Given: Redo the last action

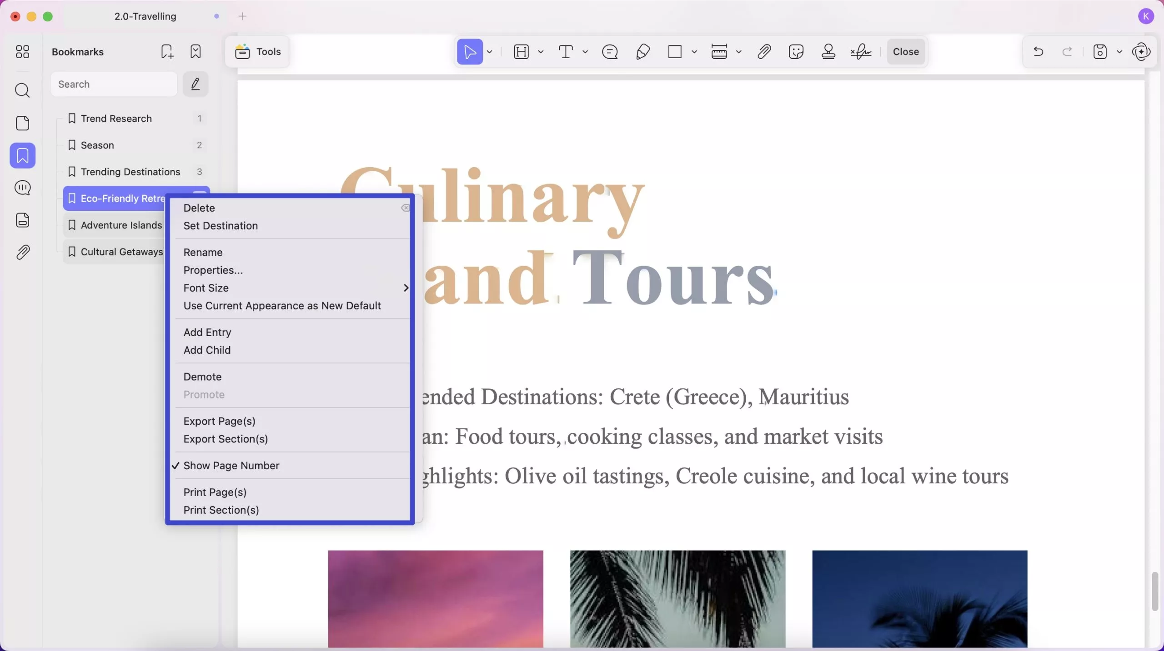Looking at the screenshot, I should click(x=1067, y=52).
